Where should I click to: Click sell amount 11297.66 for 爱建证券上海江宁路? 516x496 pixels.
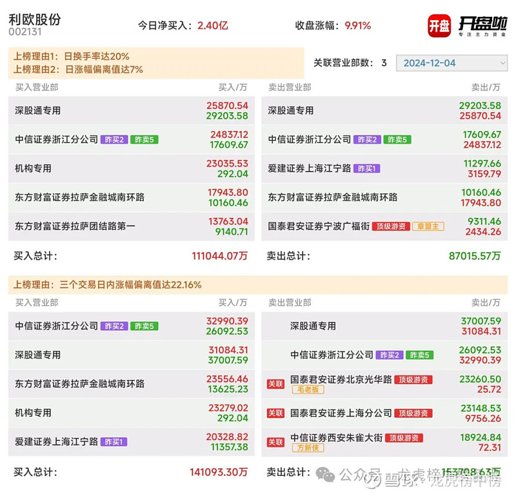pos(482,164)
